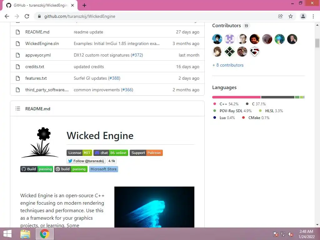Screen dimensions: 320x240
Task: Click the file icon beside credits.txt
Action: (18, 67)
